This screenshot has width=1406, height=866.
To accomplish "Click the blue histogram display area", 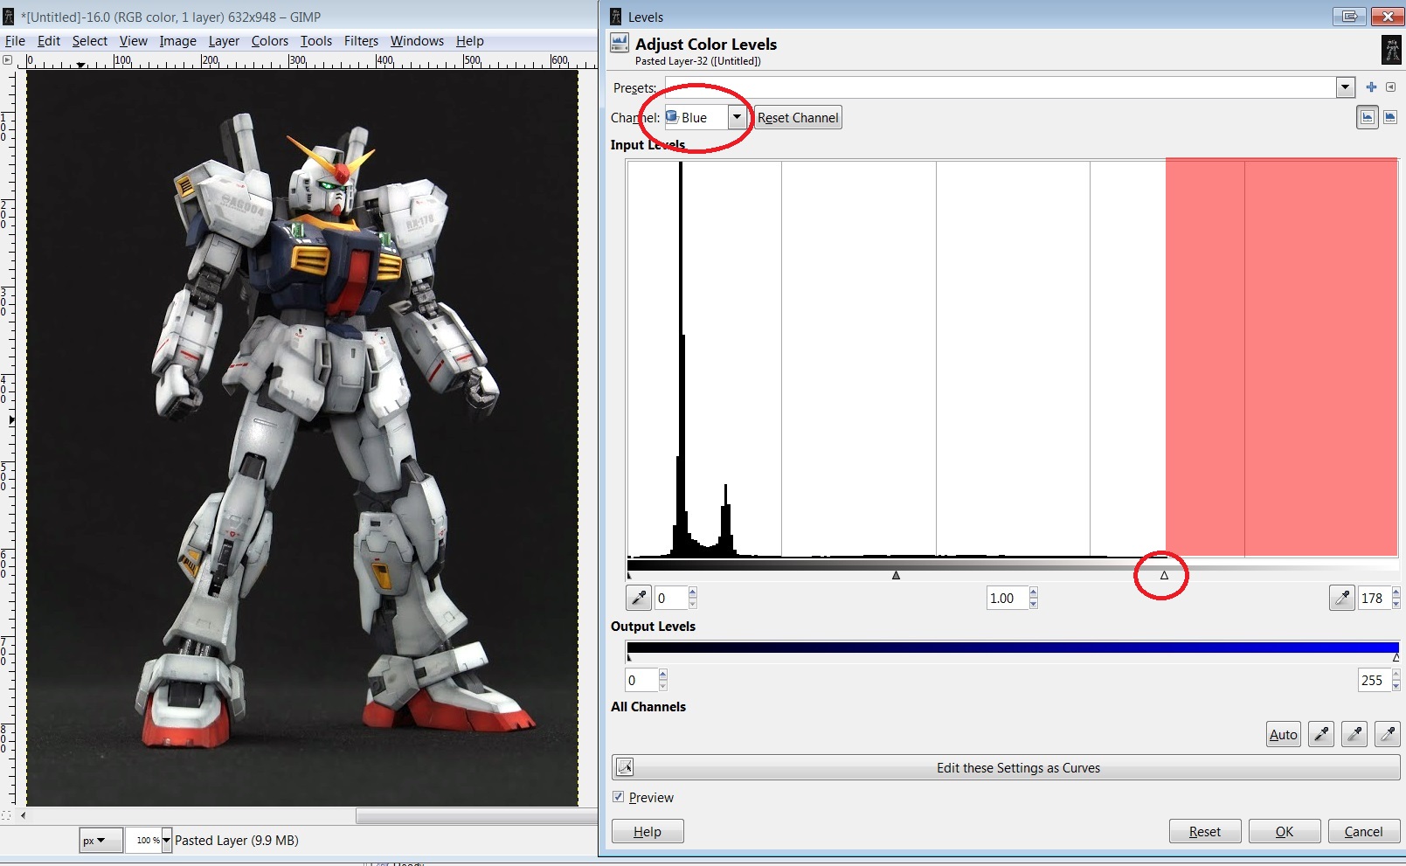I will click(1012, 357).
